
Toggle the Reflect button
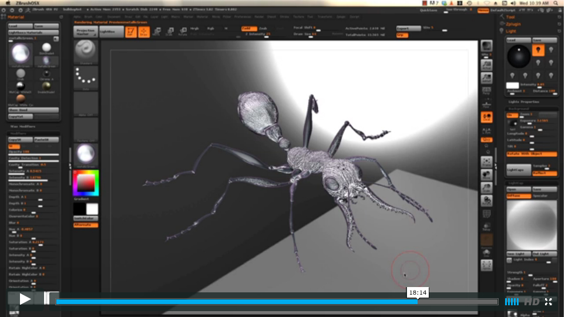(x=544, y=173)
